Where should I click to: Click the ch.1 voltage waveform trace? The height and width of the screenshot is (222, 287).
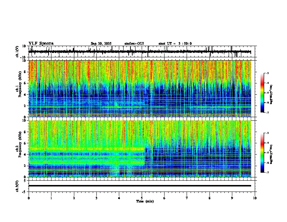140,52
